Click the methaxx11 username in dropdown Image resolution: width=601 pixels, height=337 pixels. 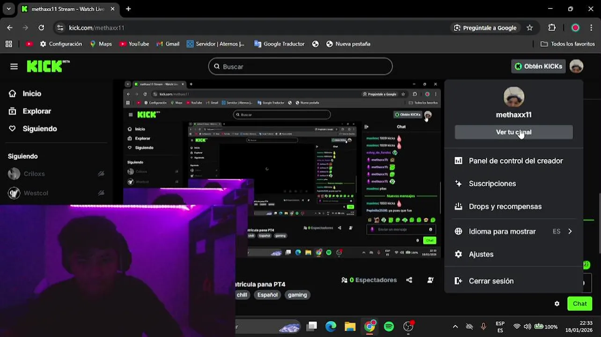(x=513, y=115)
